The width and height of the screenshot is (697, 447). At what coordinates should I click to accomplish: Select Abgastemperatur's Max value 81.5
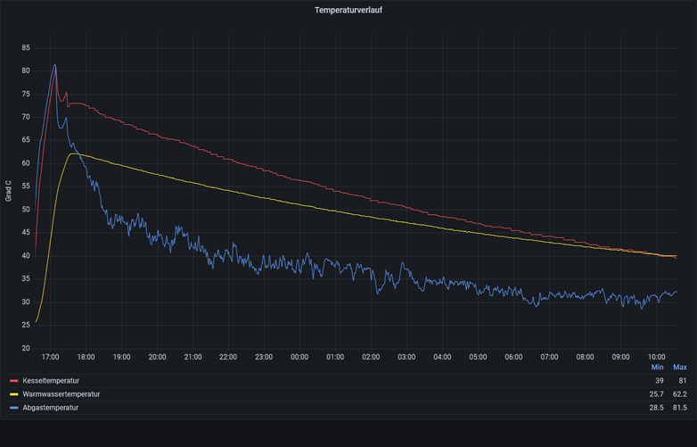click(679, 408)
